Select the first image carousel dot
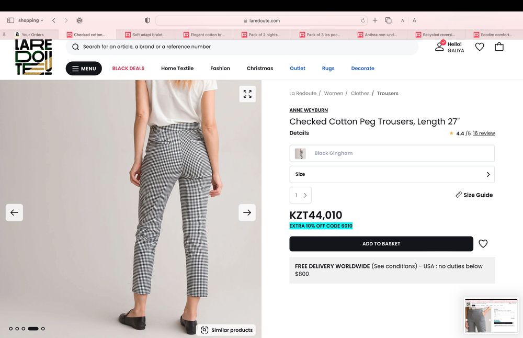 (10, 329)
